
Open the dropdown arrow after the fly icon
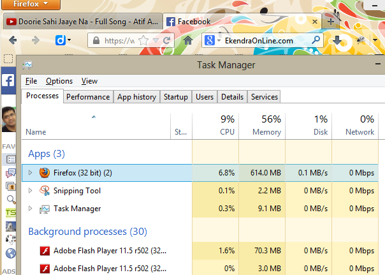pyautogui.click(x=375, y=40)
